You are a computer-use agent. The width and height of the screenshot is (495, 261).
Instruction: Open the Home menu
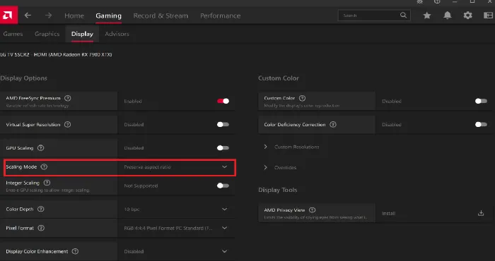(74, 16)
